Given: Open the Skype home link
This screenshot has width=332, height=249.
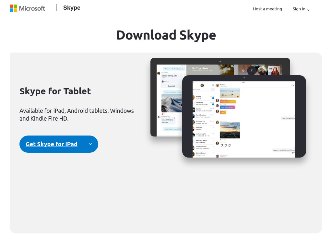Looking at the screenshot, I should click(72, 8).
